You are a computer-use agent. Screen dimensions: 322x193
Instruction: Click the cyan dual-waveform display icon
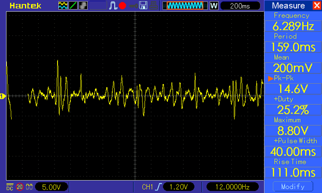[63, 6]
